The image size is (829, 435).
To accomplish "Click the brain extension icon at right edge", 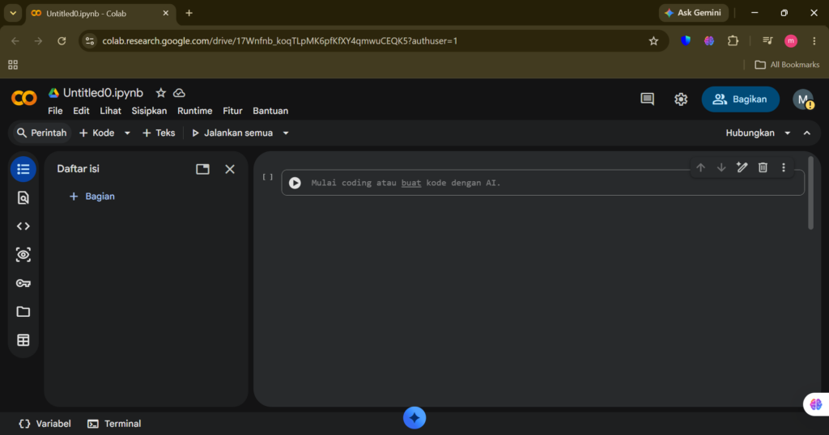I will [816, 404].
